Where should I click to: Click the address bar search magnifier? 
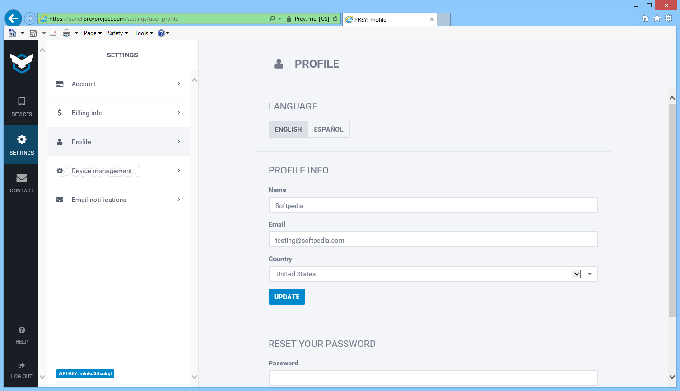272,19
